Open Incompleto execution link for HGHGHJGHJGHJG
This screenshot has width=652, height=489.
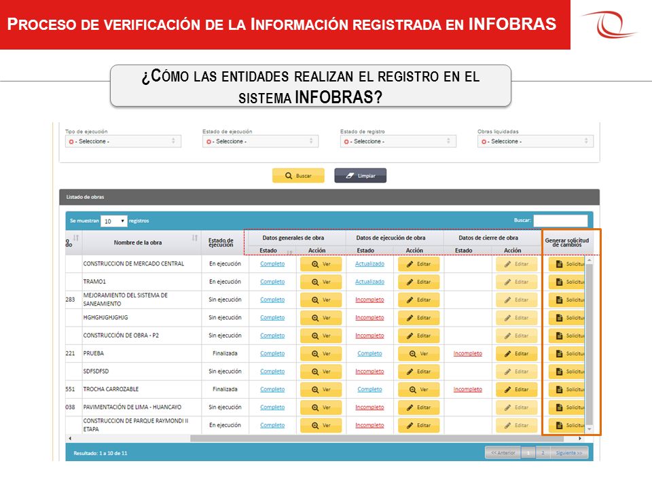click(369, 318)
